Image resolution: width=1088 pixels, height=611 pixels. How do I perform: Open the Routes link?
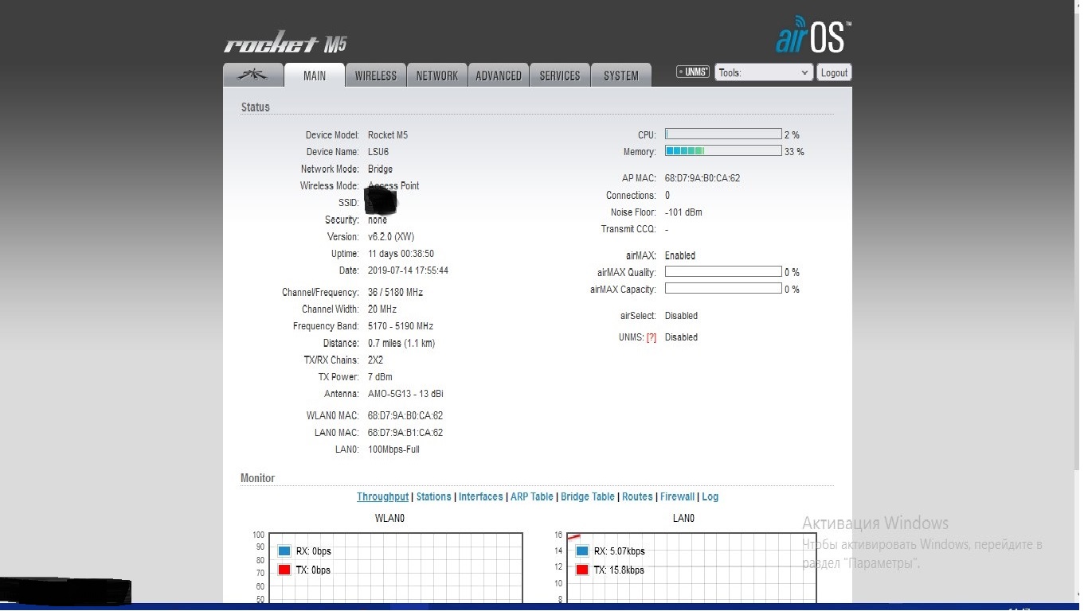coord(637,496)
